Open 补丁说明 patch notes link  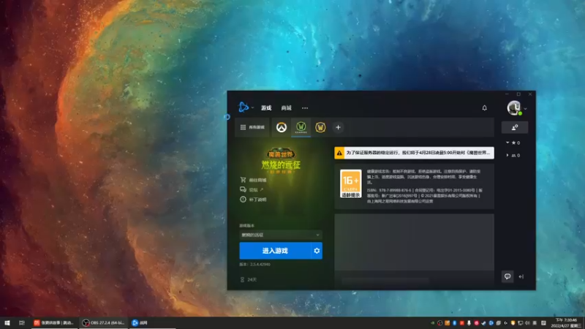point(253,199)
